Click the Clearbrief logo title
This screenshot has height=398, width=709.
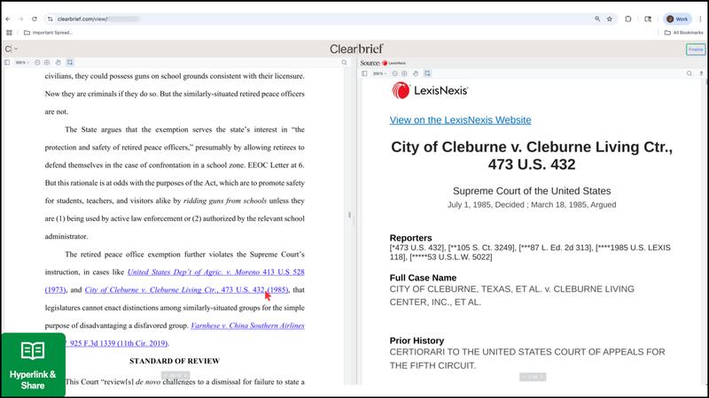[x=356, y=49]
